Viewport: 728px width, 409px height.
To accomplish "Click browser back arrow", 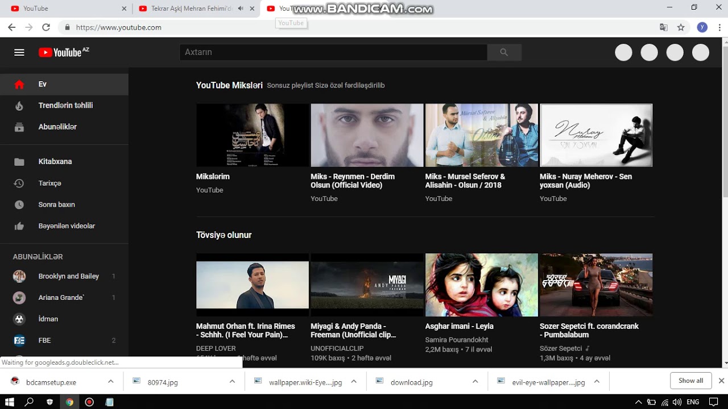I will 11,27.
